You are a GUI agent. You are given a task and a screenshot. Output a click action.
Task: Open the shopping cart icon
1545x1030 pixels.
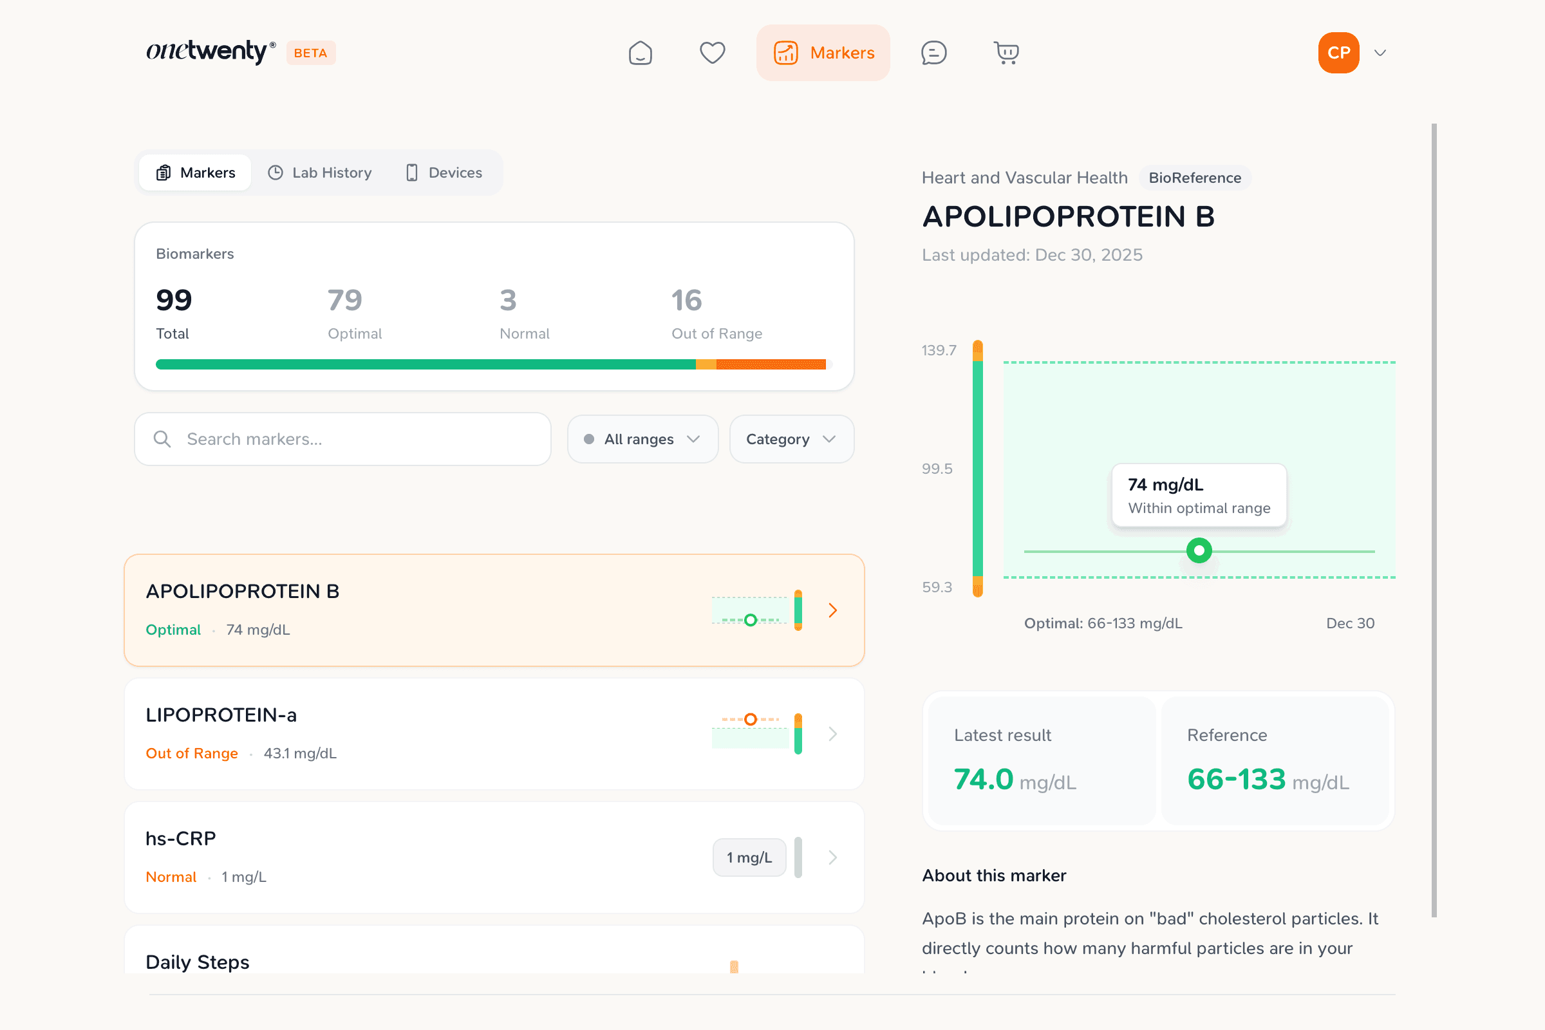(1006, 53)
